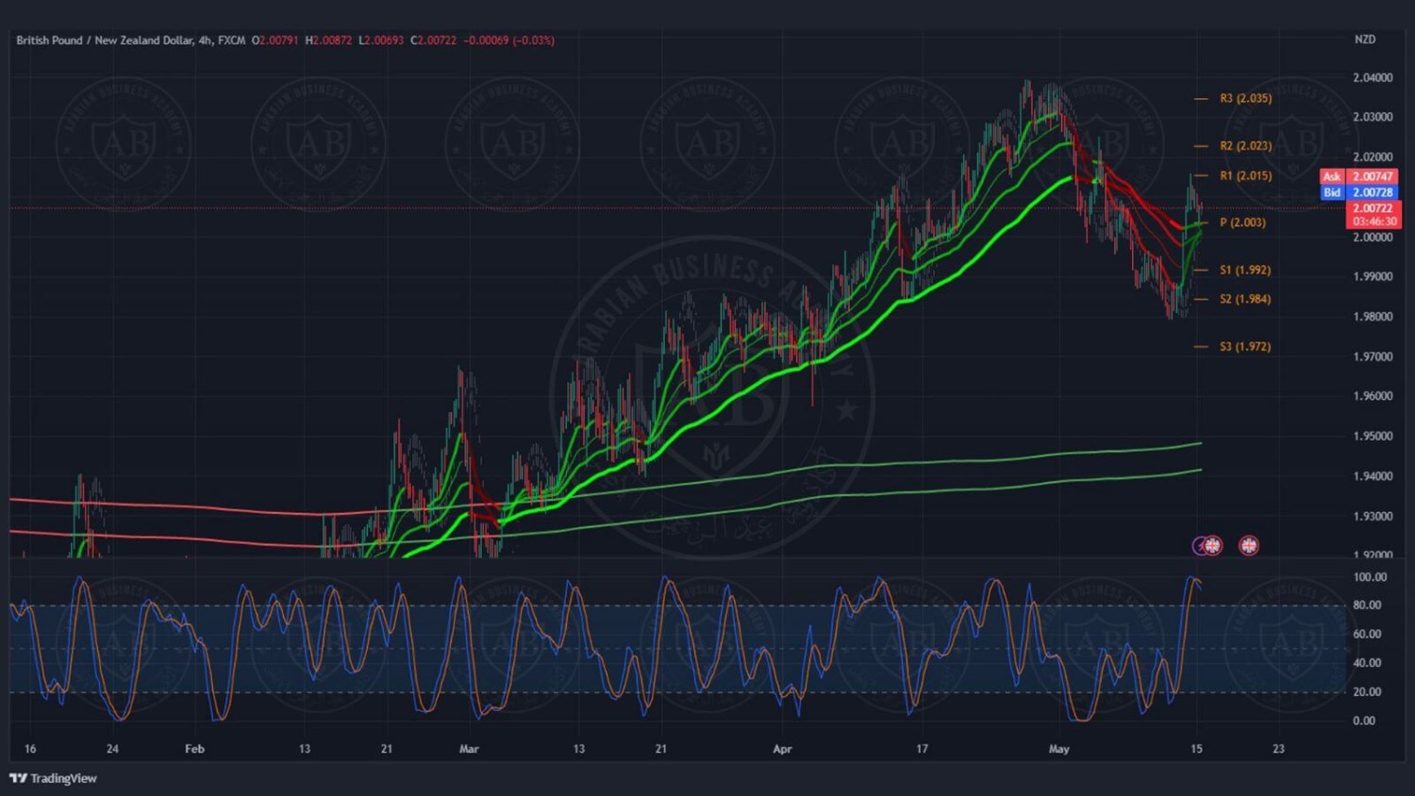Open the NZD currency selector
This screenshot has width=1415, height=796.
[x=1365, y=40]
